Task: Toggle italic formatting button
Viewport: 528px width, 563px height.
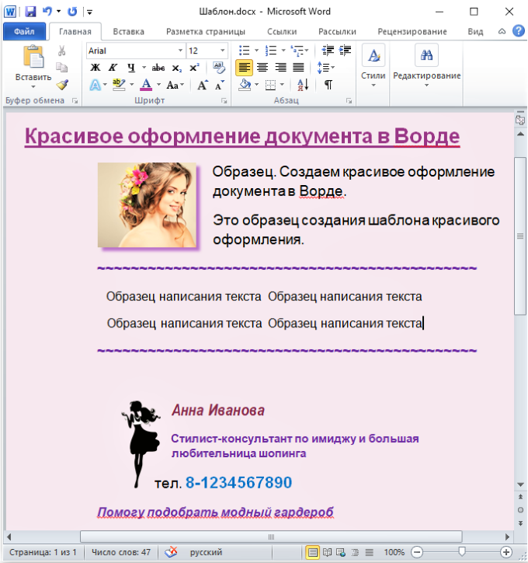Action: pyautogui.click(x=113, y=68)
